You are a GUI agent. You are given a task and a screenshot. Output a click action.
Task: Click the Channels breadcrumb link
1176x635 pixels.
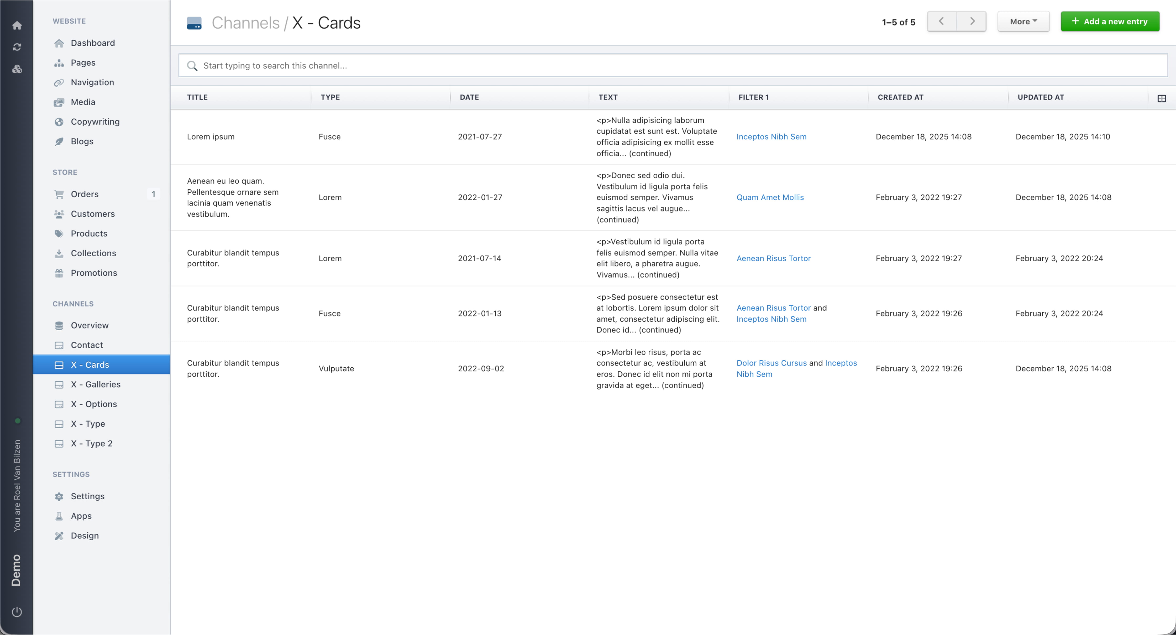coord(246,22)
